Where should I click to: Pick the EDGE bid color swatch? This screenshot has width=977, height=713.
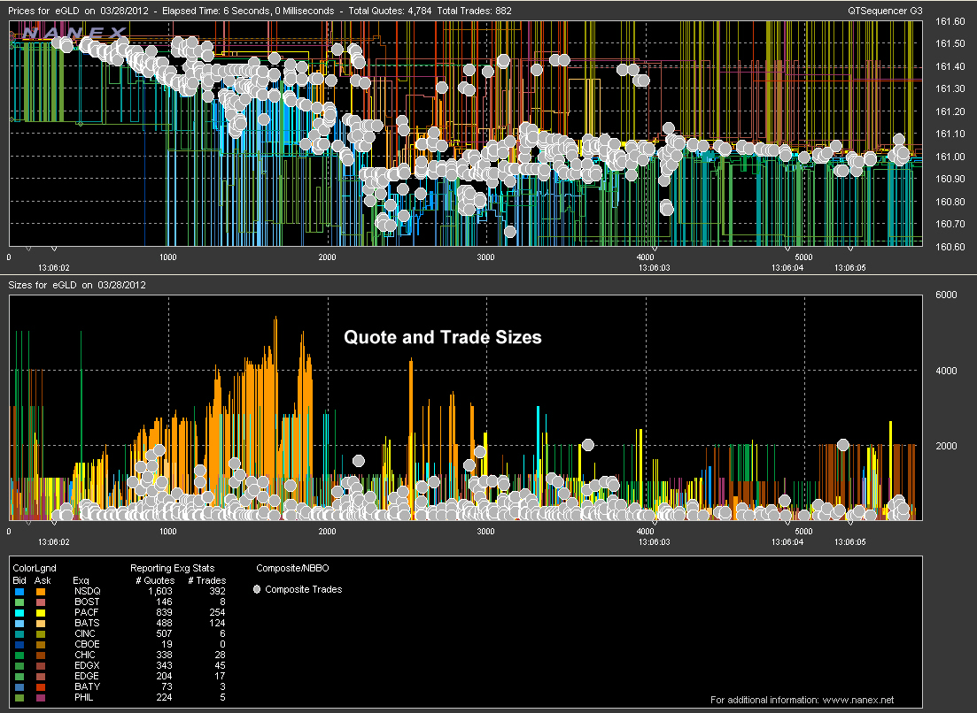click(x=19, y=677)
